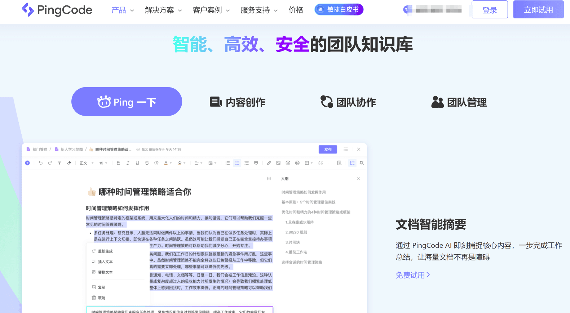Viewport: 570px width, 313px height.
Task: Click the find and replace icon
Action: pos(339,163)
